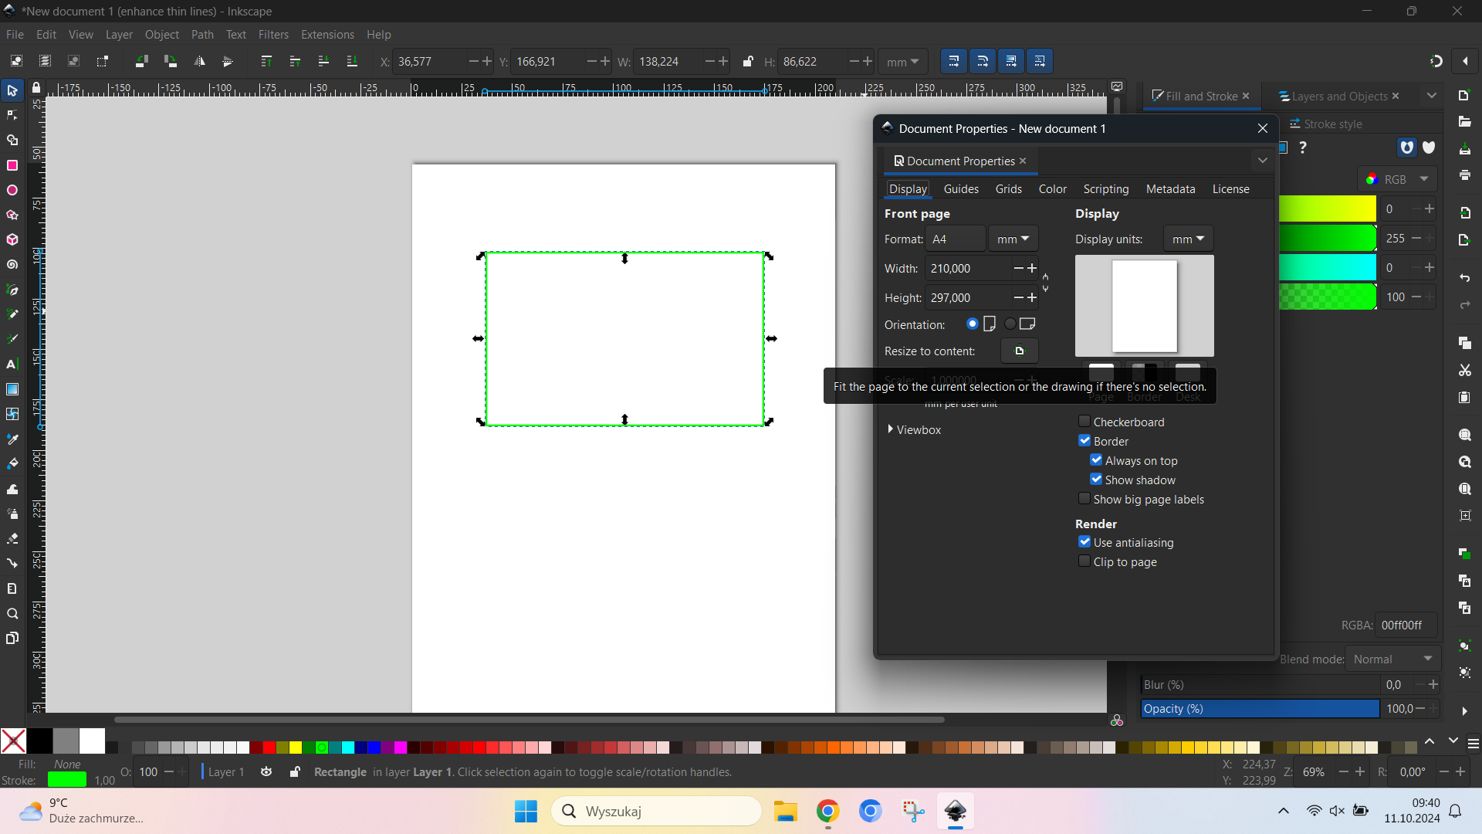Image resolution: width=1482 pixels, height=834 pixels.
Task: Enable the Checkerboard checkbox
Action: (x=1084, y=421)
